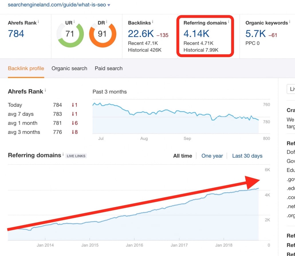295x256 pixels.
Task: Switch to the Paid search tab
Action: click(109, 68)
